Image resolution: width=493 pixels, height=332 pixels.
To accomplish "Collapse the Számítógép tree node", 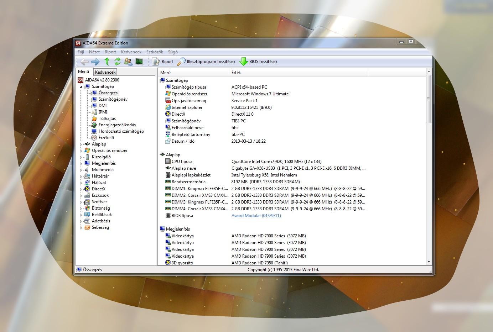I will click(x=81, y=87).
